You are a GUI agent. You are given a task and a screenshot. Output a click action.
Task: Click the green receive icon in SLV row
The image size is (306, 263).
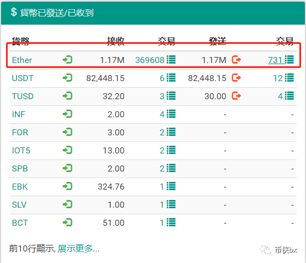(67, 204)
